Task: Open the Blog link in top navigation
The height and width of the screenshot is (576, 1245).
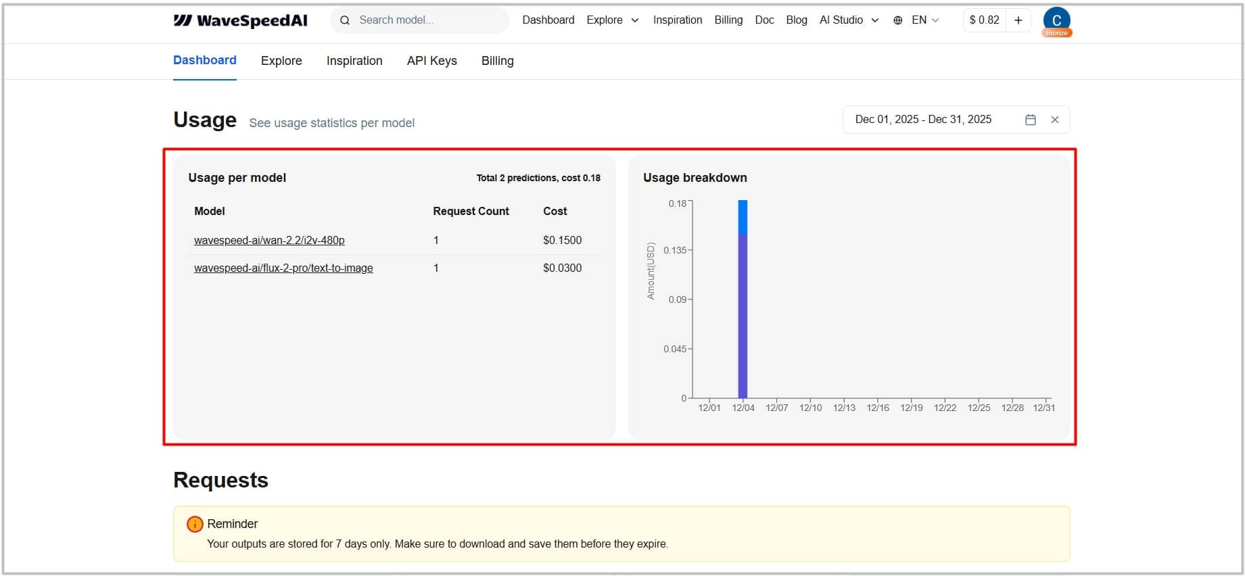Action: 797,20
